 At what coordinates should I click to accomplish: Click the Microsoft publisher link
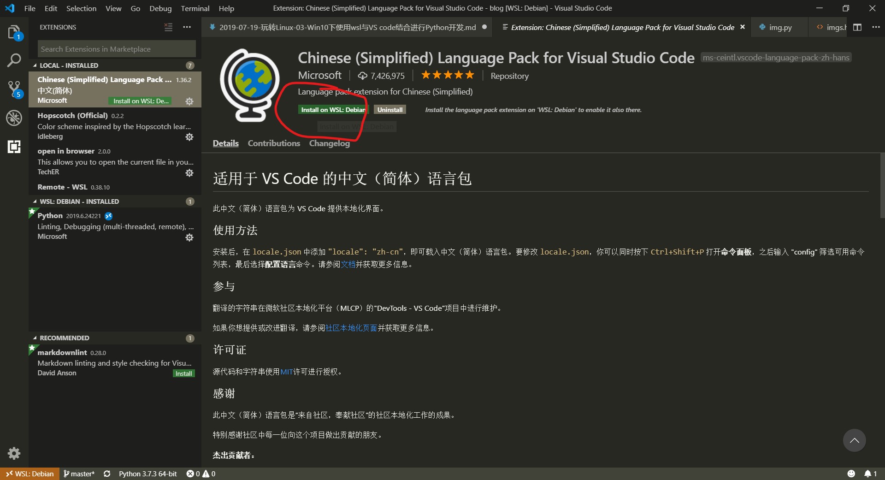point(319,75)
